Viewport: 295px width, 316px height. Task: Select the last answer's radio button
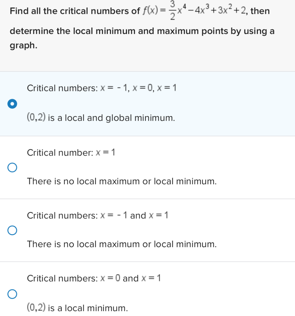12,294
